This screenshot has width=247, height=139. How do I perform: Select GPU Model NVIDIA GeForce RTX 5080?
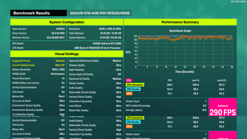point(107,44)
